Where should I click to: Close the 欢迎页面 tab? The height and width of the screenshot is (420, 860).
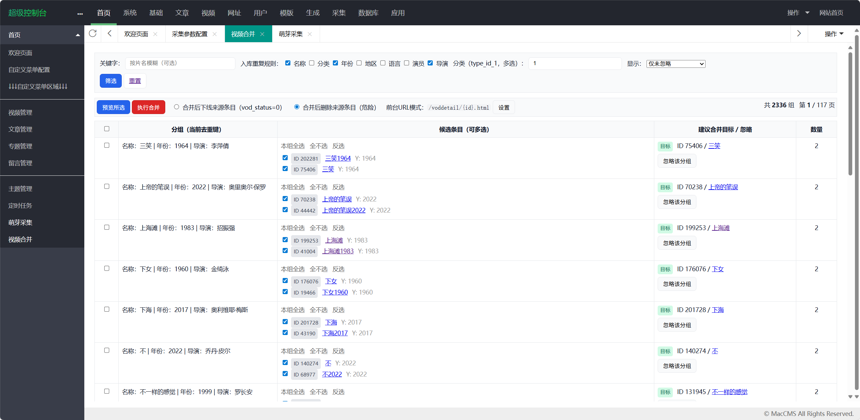[155, 34]
